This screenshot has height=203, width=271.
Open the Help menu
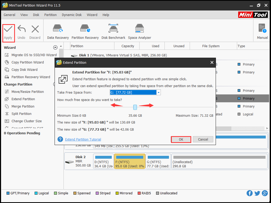point(106,15)
